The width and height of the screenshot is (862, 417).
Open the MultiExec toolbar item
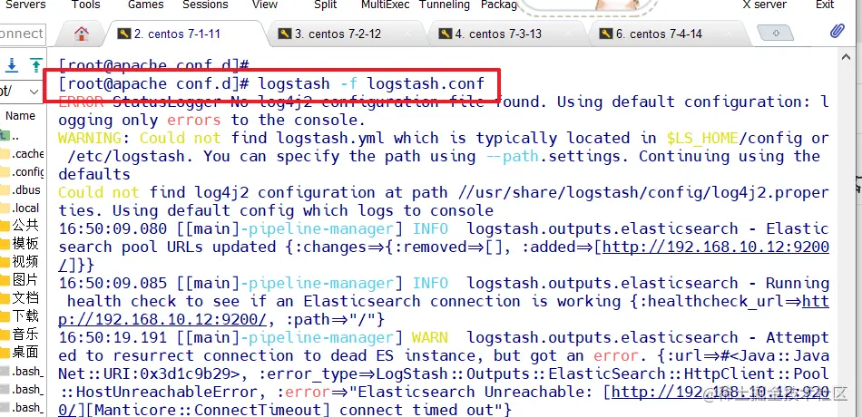(386, 5)
